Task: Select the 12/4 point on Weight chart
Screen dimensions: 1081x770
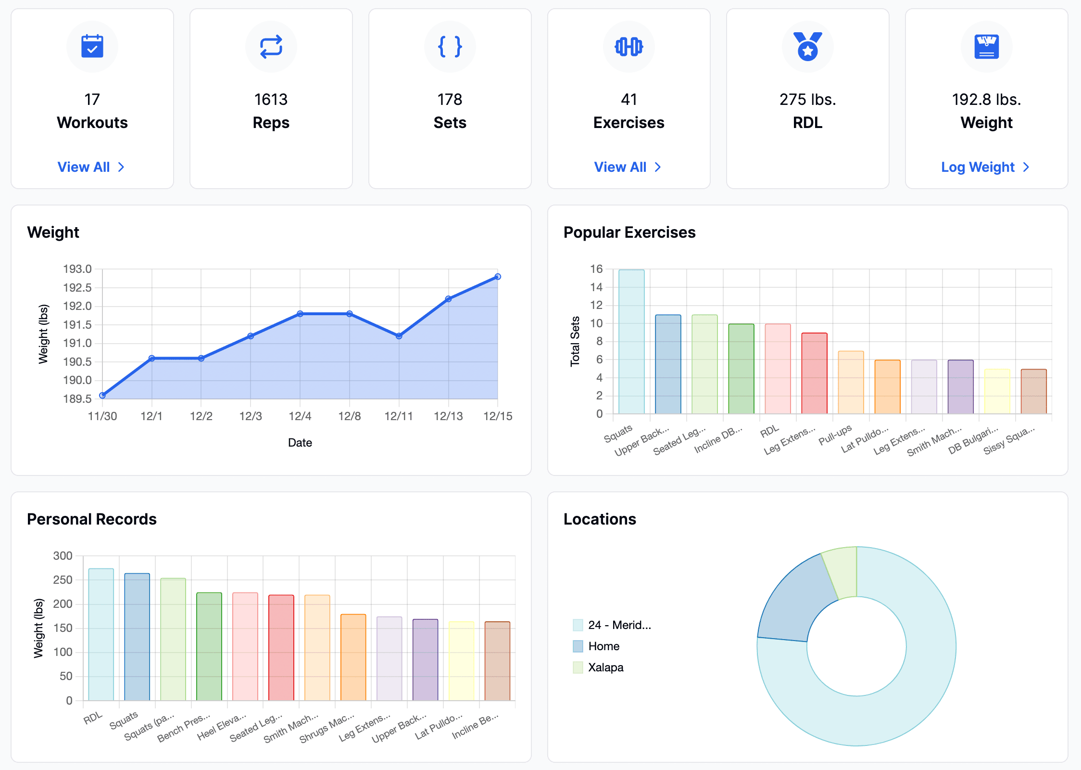Action: [x=300, y=314]
